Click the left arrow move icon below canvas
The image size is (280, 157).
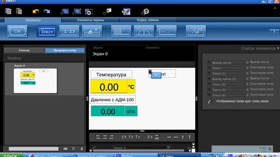[x=176, y=137]
